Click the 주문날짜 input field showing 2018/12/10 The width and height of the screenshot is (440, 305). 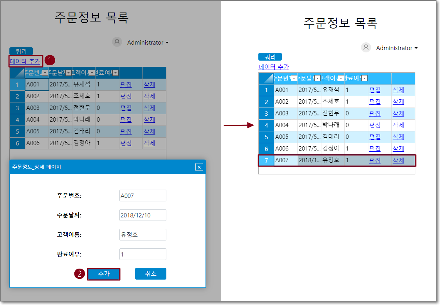coord(143,215)
